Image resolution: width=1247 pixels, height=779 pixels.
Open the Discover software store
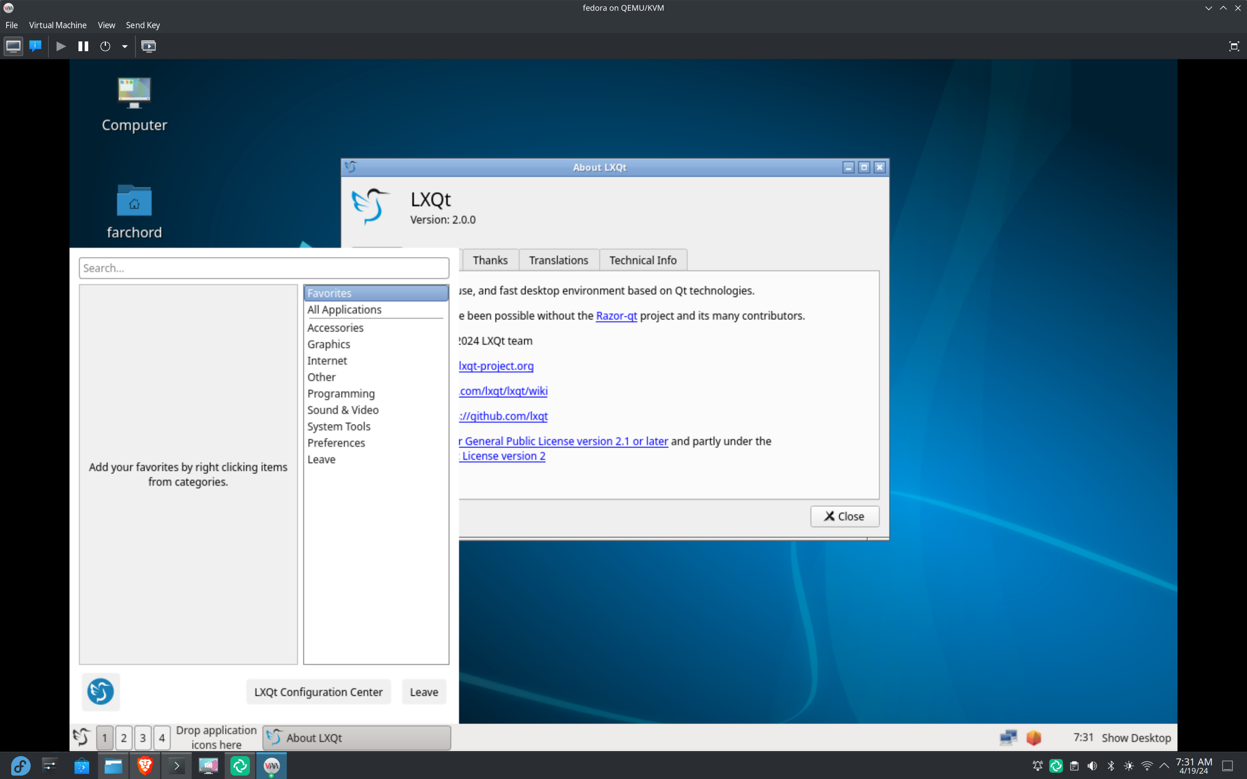pyautogui.click(x=81, y=766)
